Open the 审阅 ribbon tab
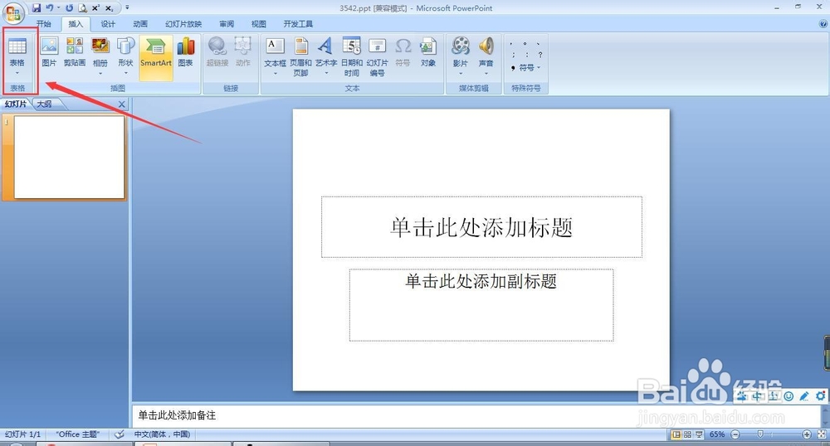 tap(227, 24)
